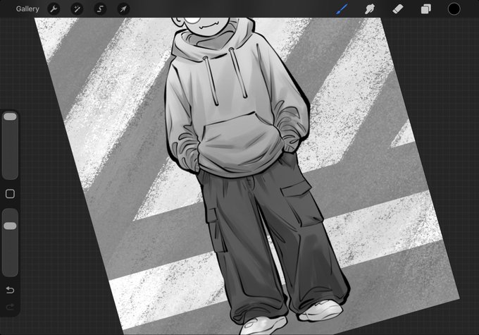Redo the last undone action
The image size is (479, 335).
[x=10, y=307]
